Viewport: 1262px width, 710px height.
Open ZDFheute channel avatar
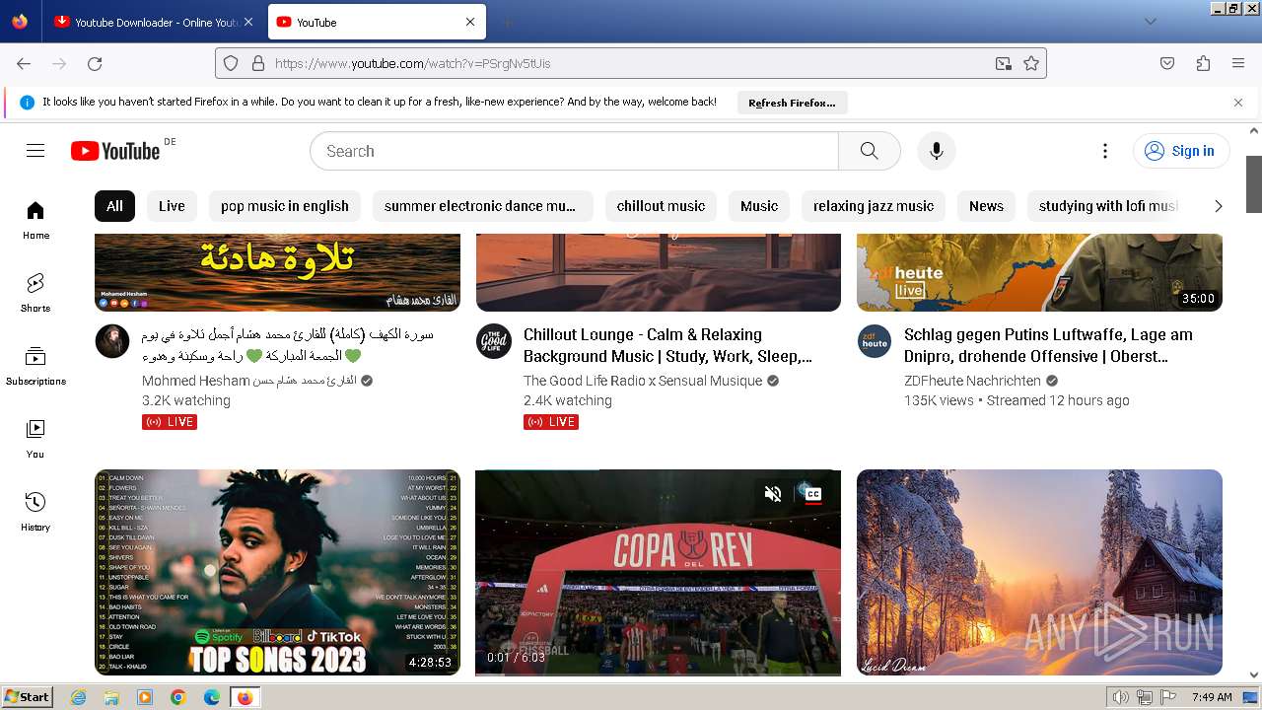pos(875,341)
